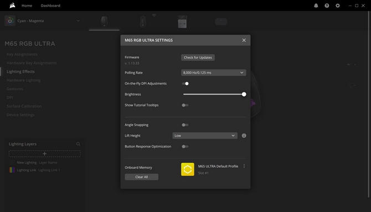Select the Lighting Link 1 layer
Image resolution: width=371 pixels, height=212 pixels.
tap(44, 170)
